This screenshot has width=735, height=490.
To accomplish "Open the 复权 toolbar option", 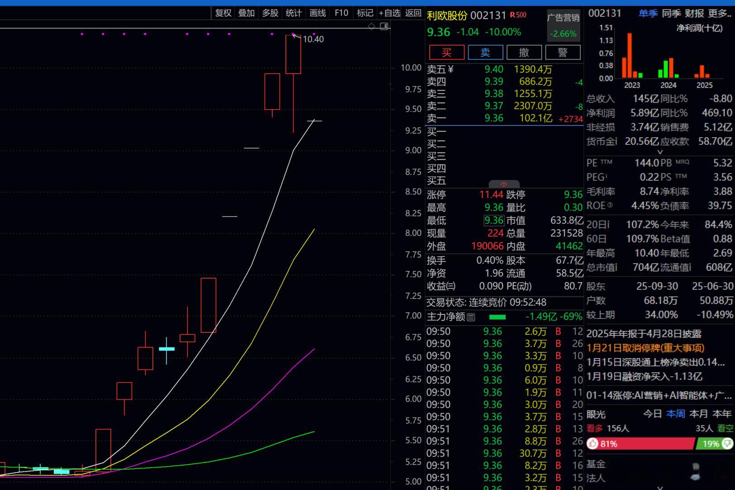I will tap(223, 13).
